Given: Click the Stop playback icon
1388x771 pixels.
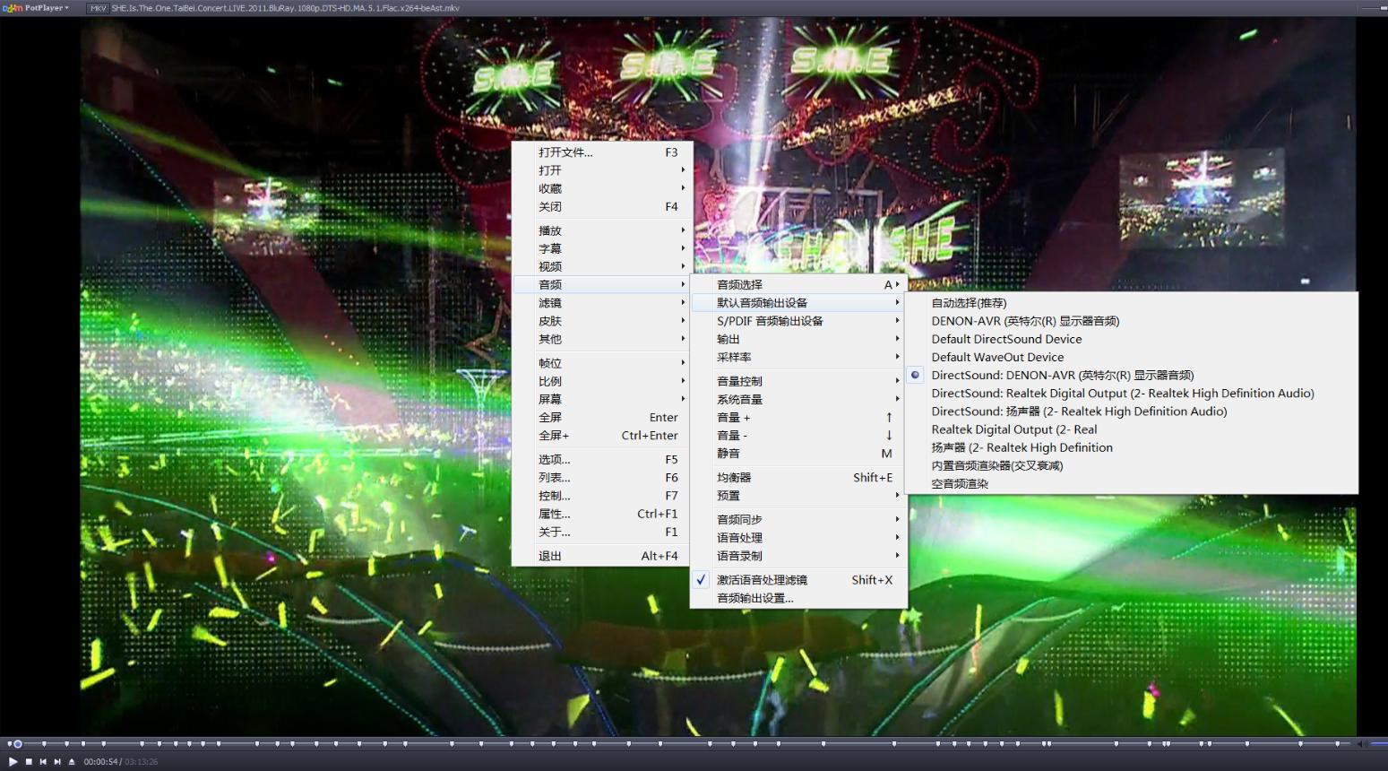Looking at the screenshot, I should tap(29, 760).
